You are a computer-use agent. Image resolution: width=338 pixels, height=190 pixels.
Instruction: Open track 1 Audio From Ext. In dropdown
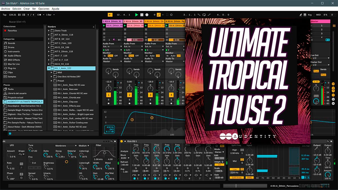(113, 46)
